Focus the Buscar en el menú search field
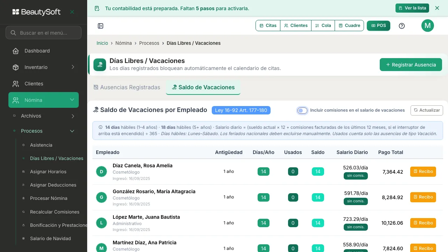 [43, 33]
